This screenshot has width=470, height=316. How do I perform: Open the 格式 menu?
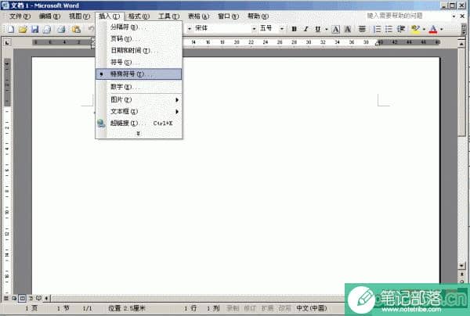(139, 16)
